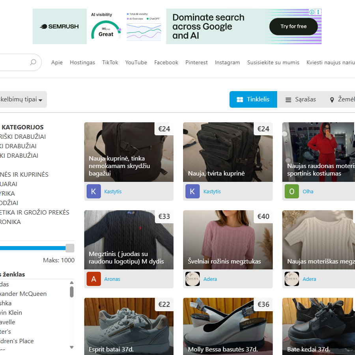Select category ending in RONIKA
The height and width of the screenshot is (355, 355).
click(x=10, y=222)
